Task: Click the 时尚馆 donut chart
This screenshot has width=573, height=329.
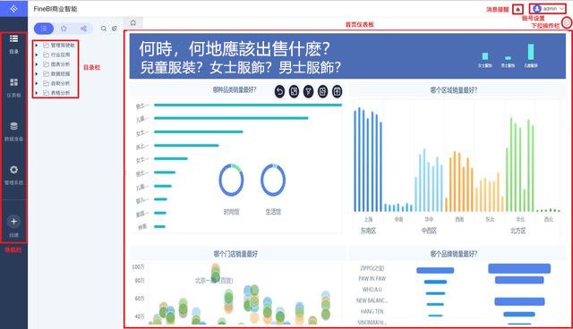Action: pos(231,181)
